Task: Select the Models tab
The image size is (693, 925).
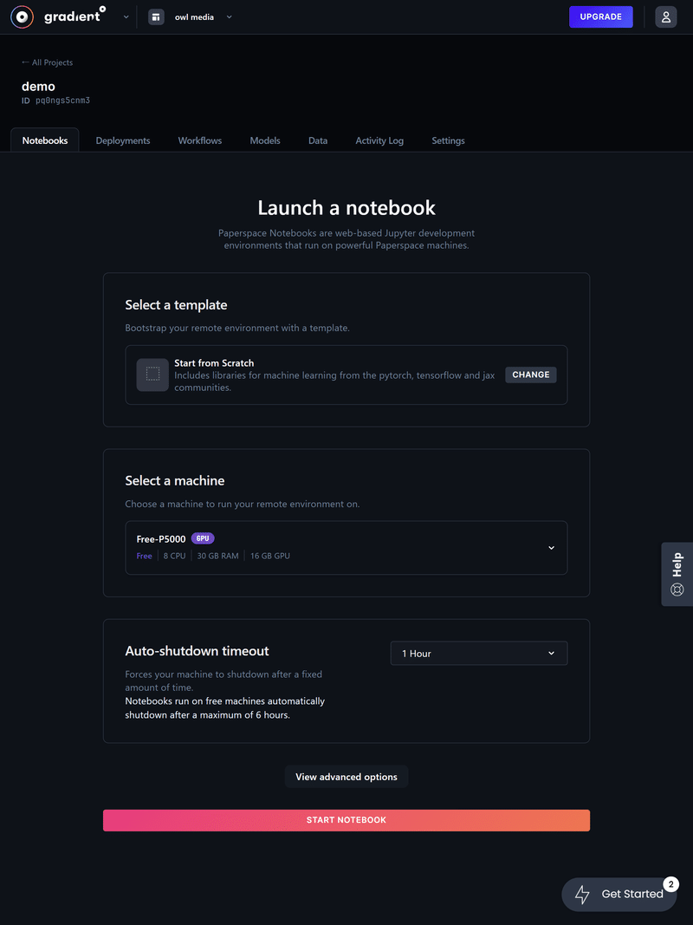Action: (265, 140)
